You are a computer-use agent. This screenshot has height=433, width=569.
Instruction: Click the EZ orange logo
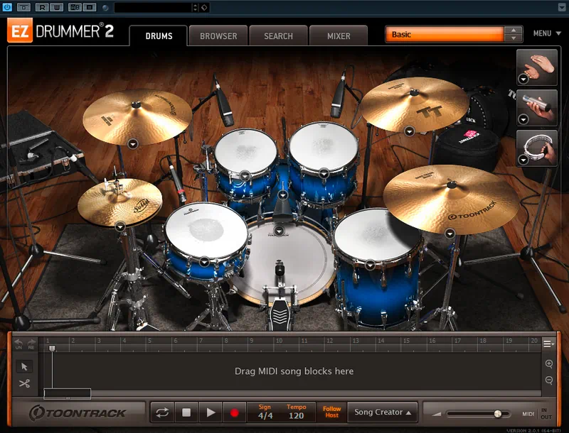click(20, 31)
